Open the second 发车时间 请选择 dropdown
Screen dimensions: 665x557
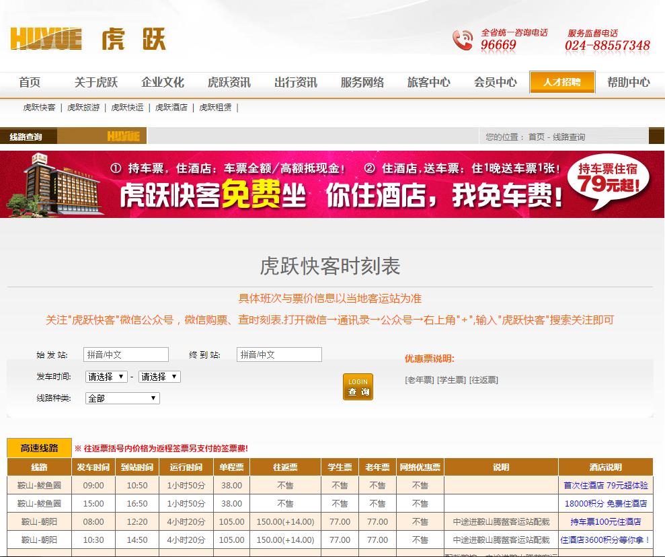point(159,377)
